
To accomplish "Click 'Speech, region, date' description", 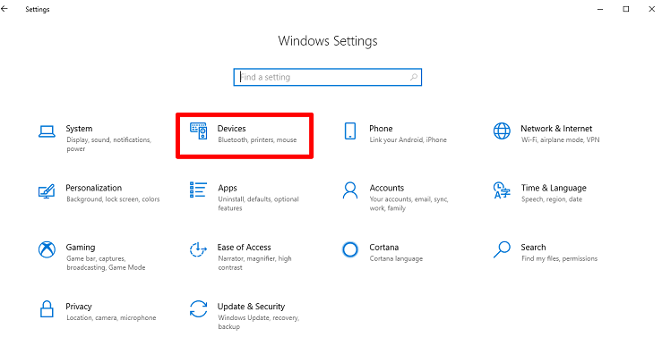I will point(552,199).
